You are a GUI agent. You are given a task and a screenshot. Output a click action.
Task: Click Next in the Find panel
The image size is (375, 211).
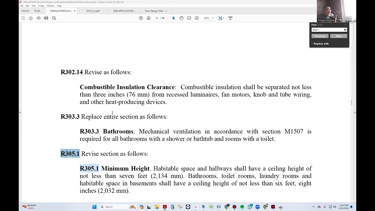[x=338, y=36]
